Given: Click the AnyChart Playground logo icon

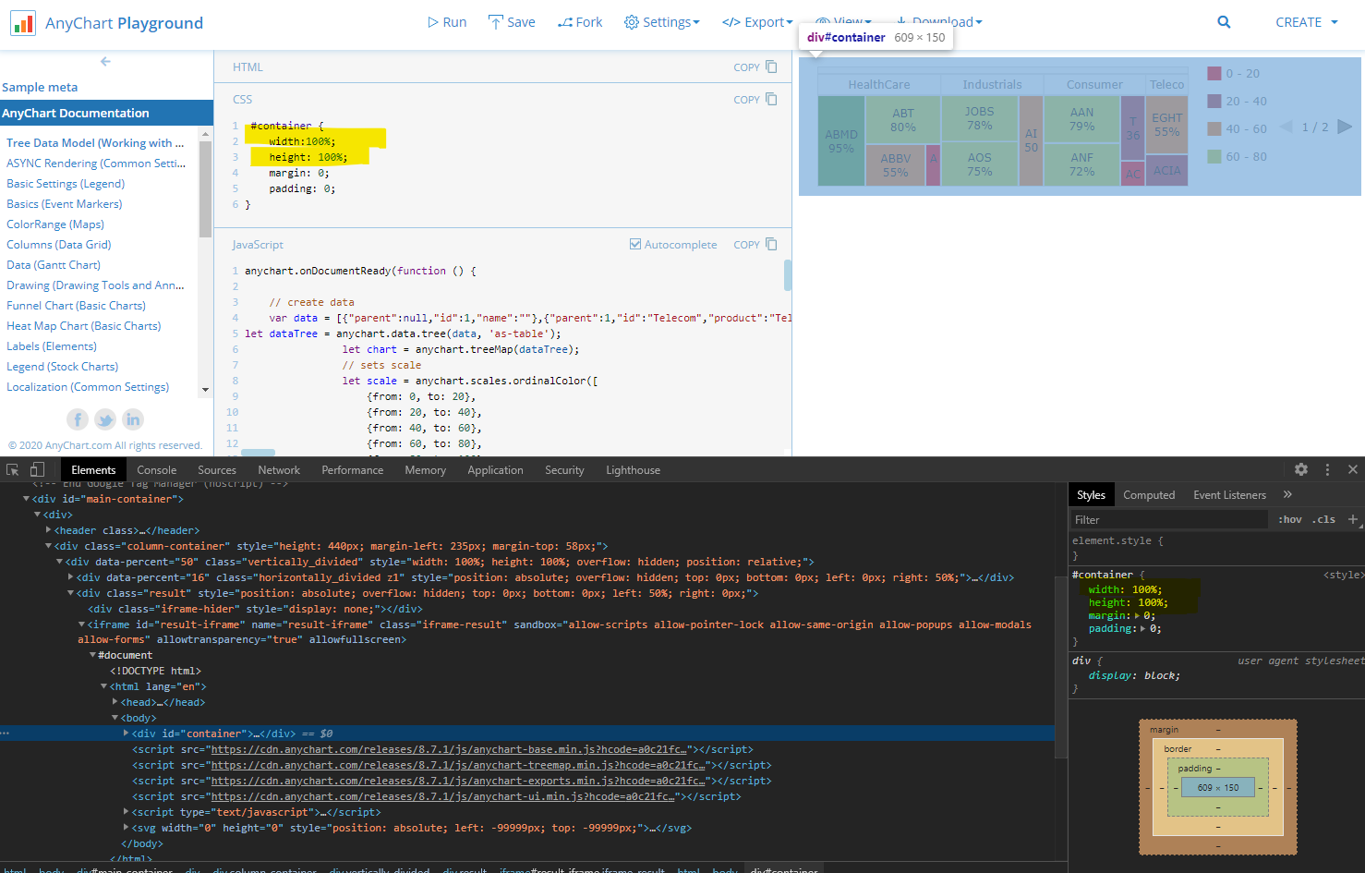Looking at the screenshot, I should 22,23.
